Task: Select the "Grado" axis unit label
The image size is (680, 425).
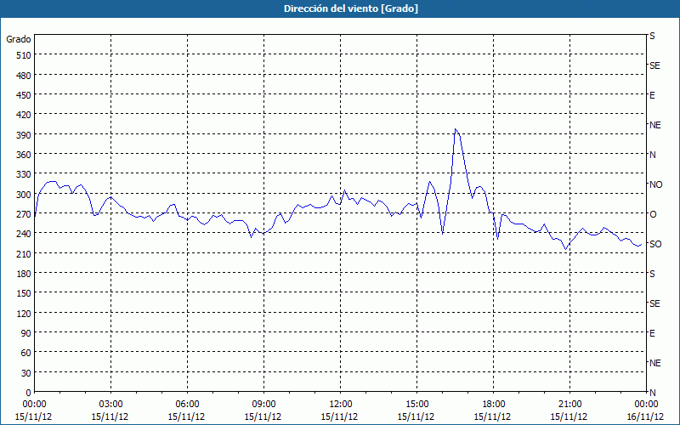Action: 19,39
